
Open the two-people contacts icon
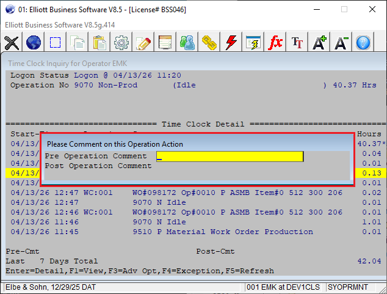[x=187, y=43]
